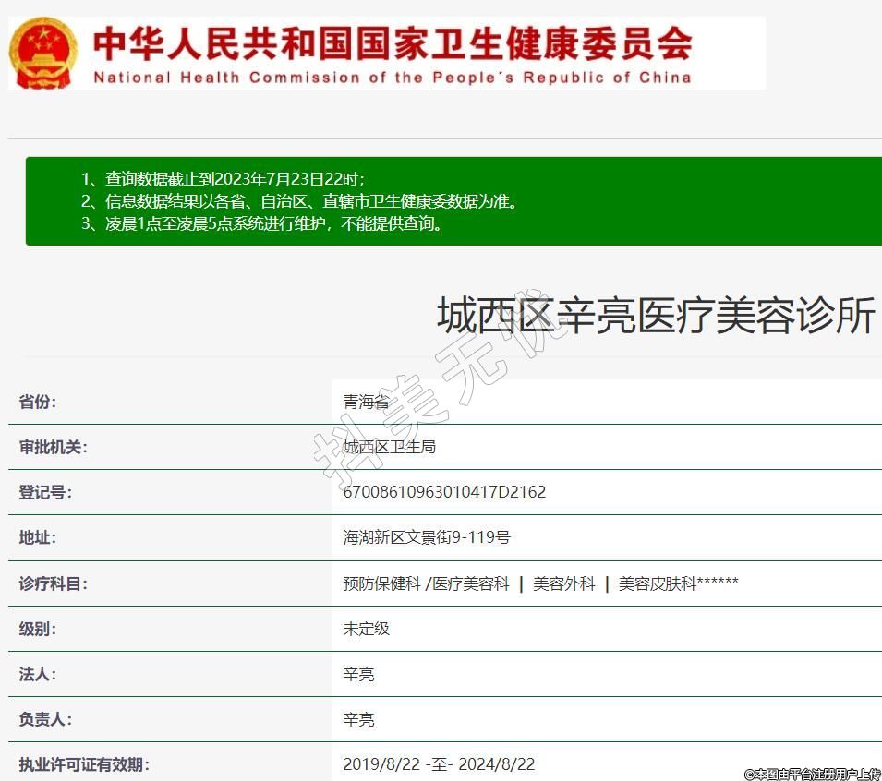
Task: Click the license validity dates 2019/8/22 -至- 2024/8/22
Action: coord(439,764)
